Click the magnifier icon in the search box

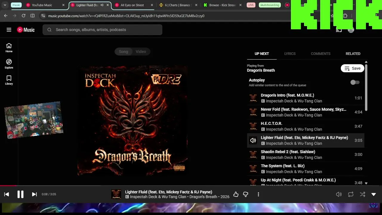50,30
